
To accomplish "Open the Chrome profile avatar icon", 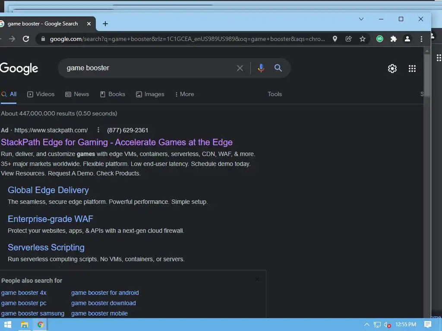I will tap(407, 39).
